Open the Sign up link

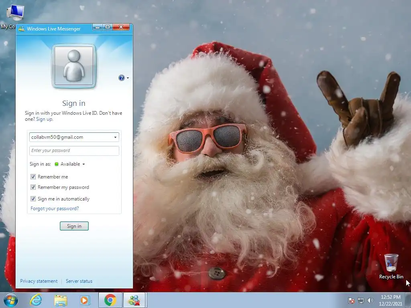click(x=45, y=119)
